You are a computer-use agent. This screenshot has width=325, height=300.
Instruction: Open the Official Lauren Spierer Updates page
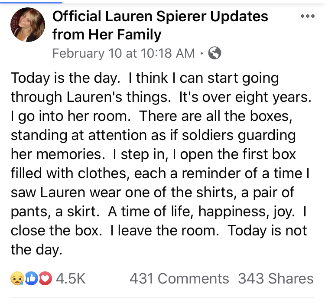pos(160,16)
